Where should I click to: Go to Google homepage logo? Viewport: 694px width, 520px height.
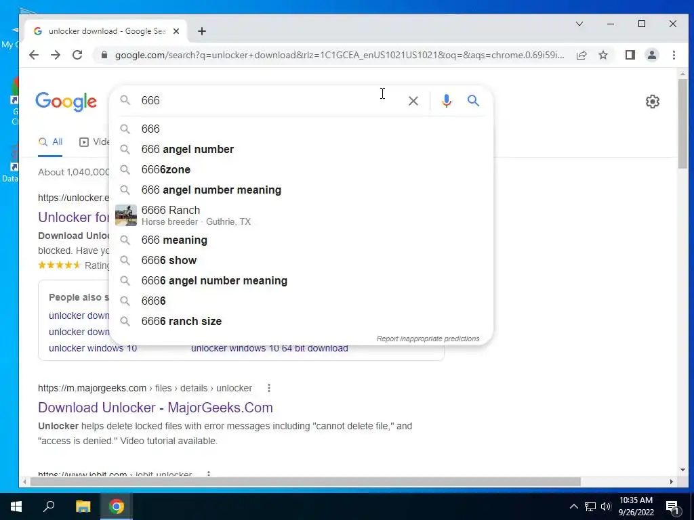pos(66,102)
